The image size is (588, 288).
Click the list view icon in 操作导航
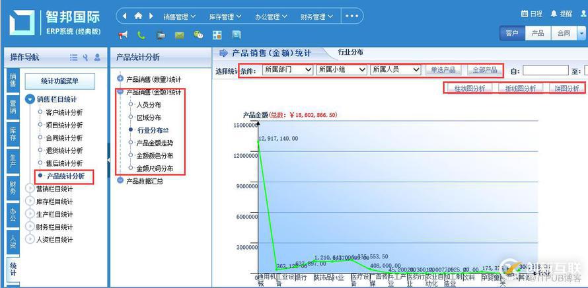73,57
